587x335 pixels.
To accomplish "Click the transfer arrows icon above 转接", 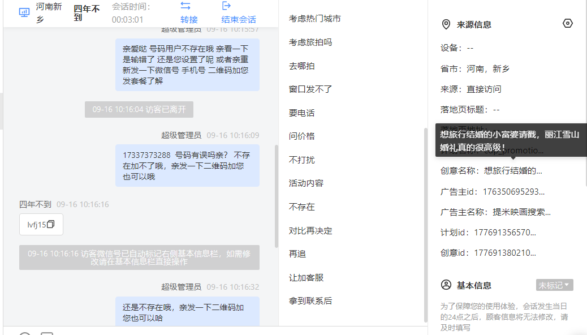I will (x=185, y=6).
